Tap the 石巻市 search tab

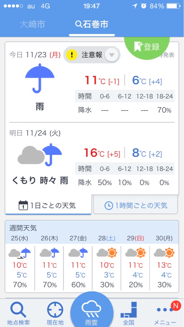point(92,25)
